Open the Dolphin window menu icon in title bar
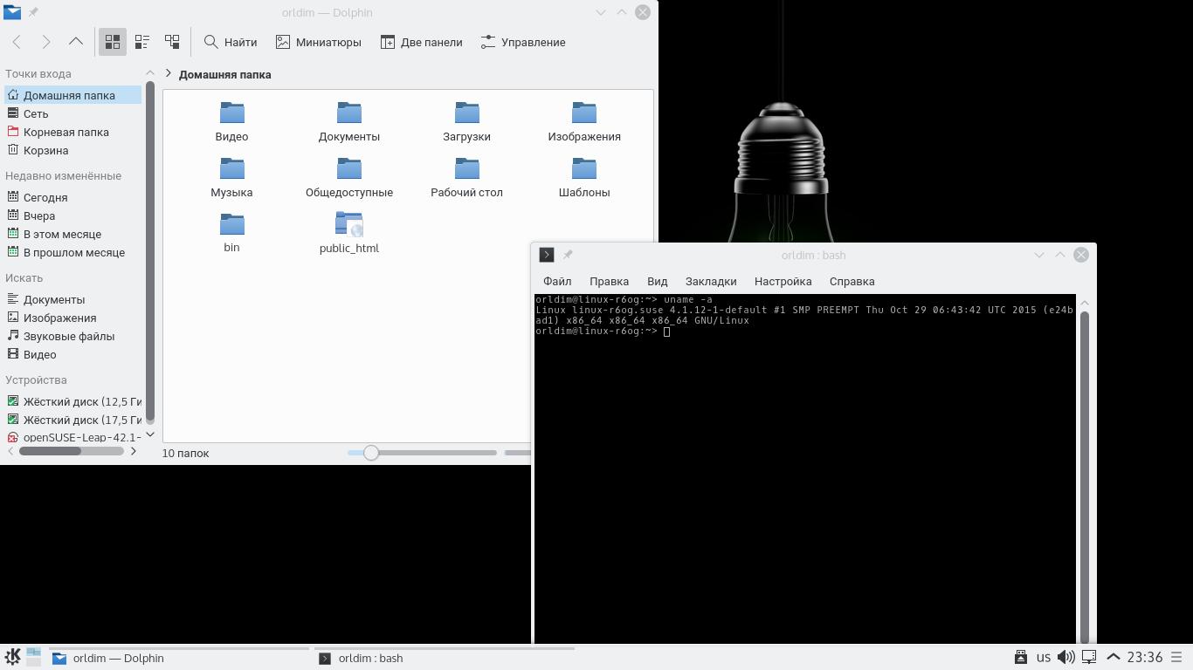 (x=12, y=12)
